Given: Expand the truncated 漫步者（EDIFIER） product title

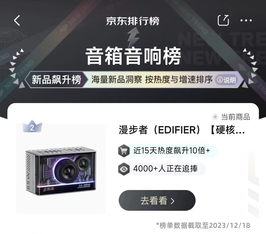Looking at the screenshot, I should (x=182, y=130).
